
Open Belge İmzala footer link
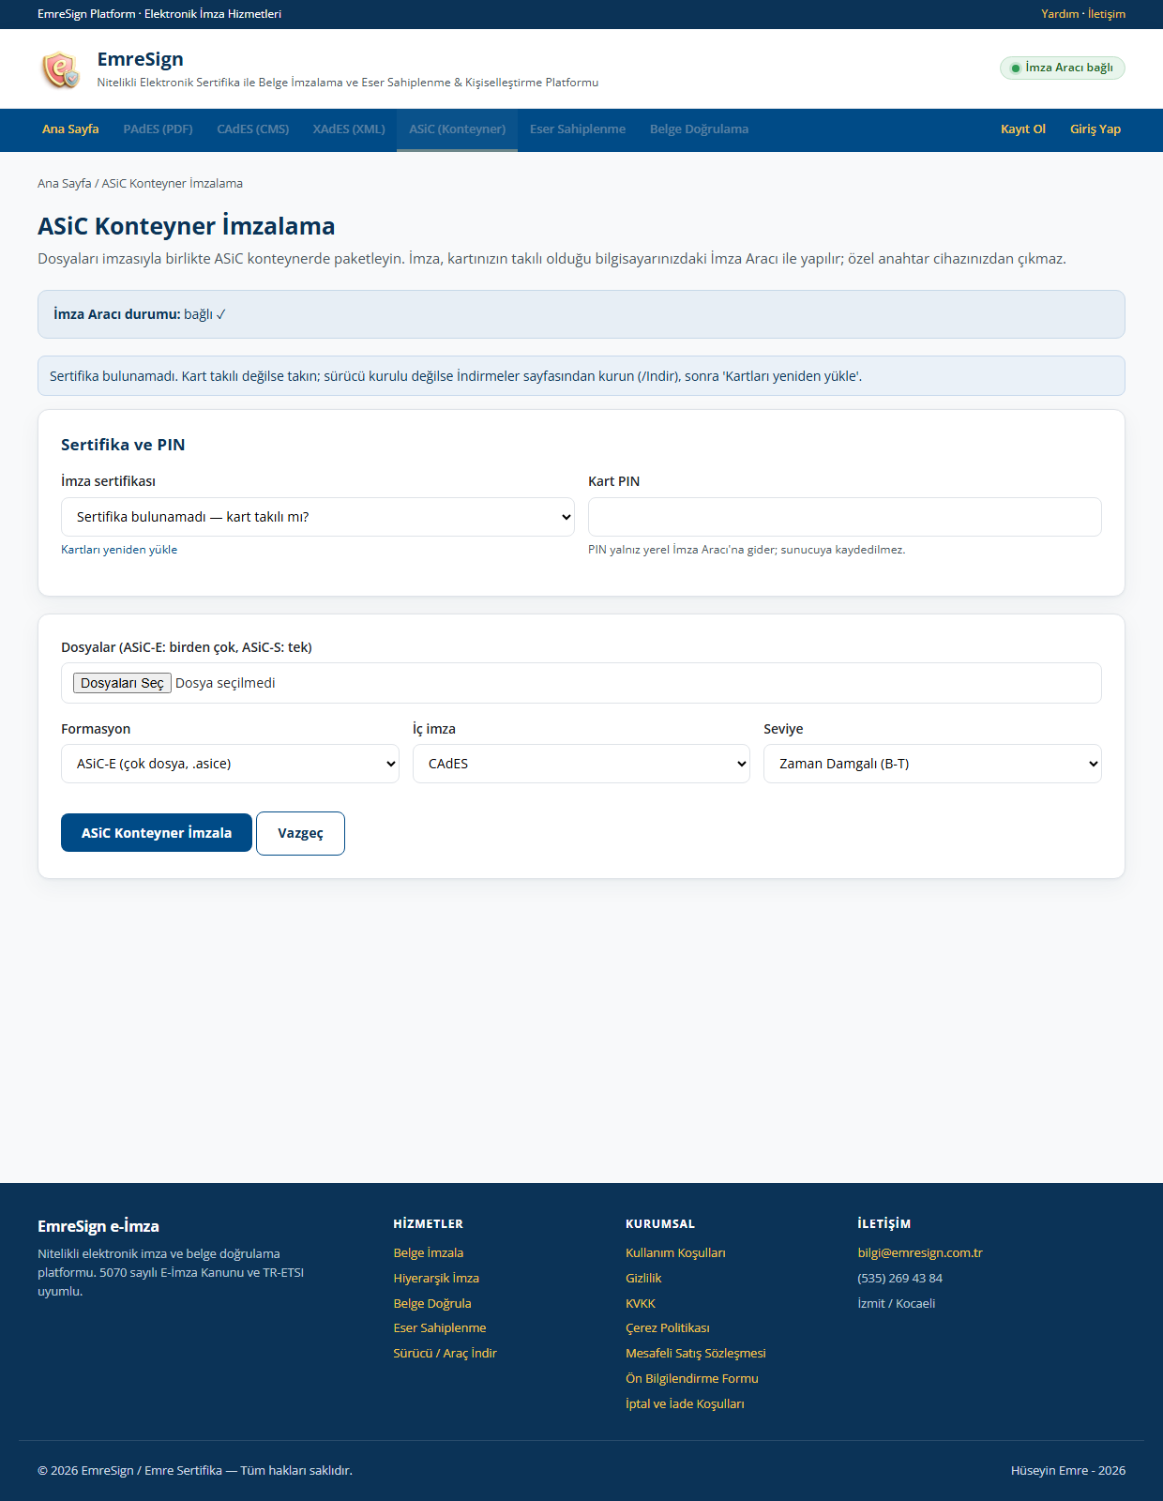(429, 1253)
